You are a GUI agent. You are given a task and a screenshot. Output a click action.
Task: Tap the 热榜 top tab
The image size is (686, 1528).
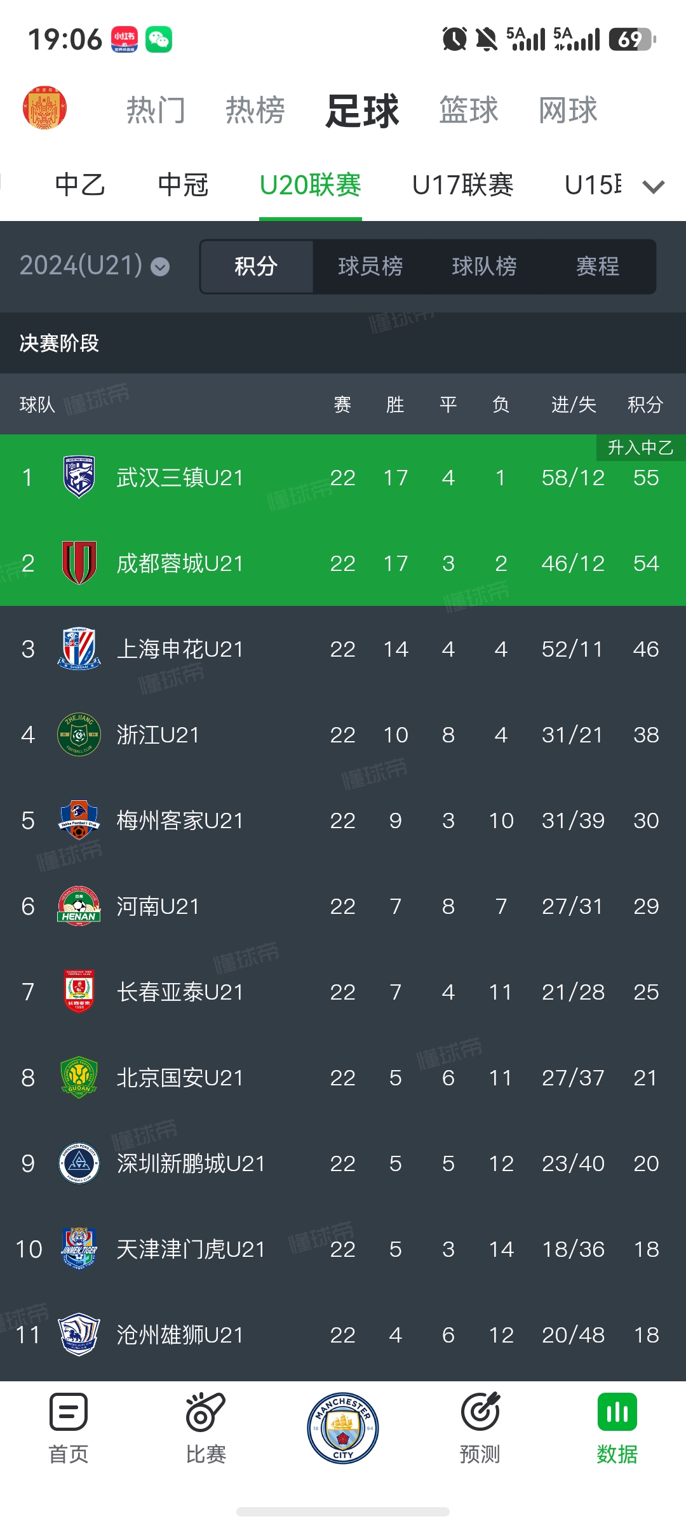click(x=255, y=110)
